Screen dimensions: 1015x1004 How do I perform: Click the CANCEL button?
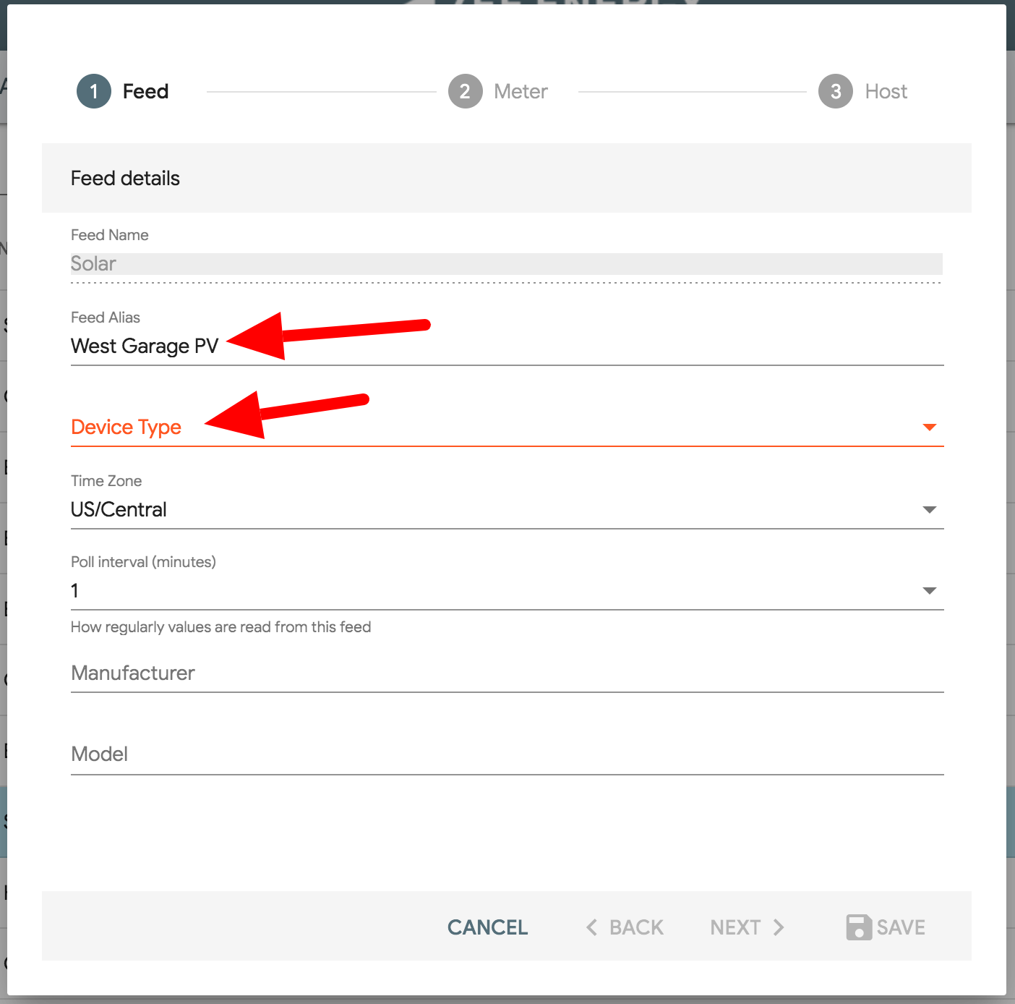pyautogui.click(x=488, y=927)
